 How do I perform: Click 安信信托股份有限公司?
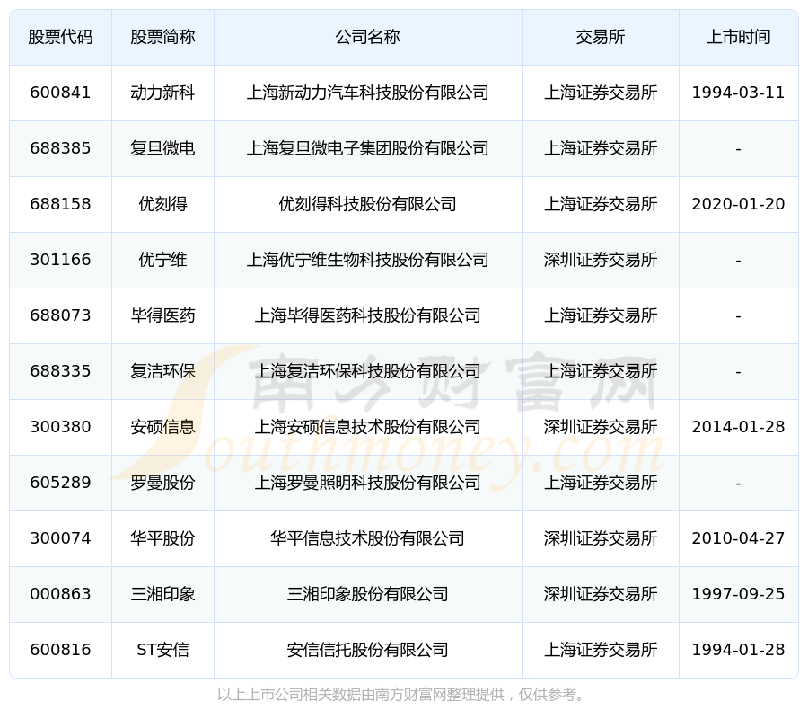(367, 650)
